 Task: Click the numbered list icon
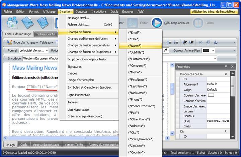pyautogui.click(x=169, y=42)
